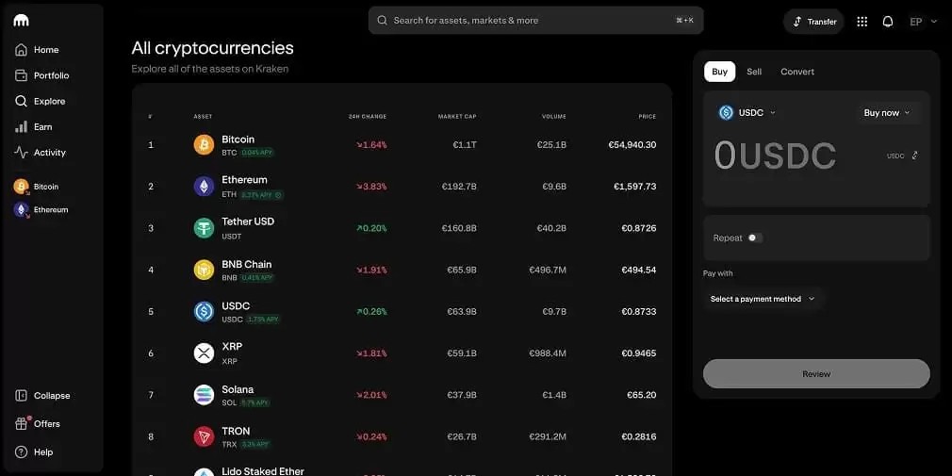Go to Home in the sidebar
Image resolution: width=952 pixels, height=476 pixels.
(x=38, y=50)
